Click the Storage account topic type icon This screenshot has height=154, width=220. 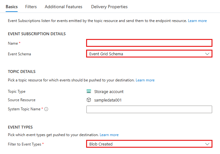pos(89,92)
